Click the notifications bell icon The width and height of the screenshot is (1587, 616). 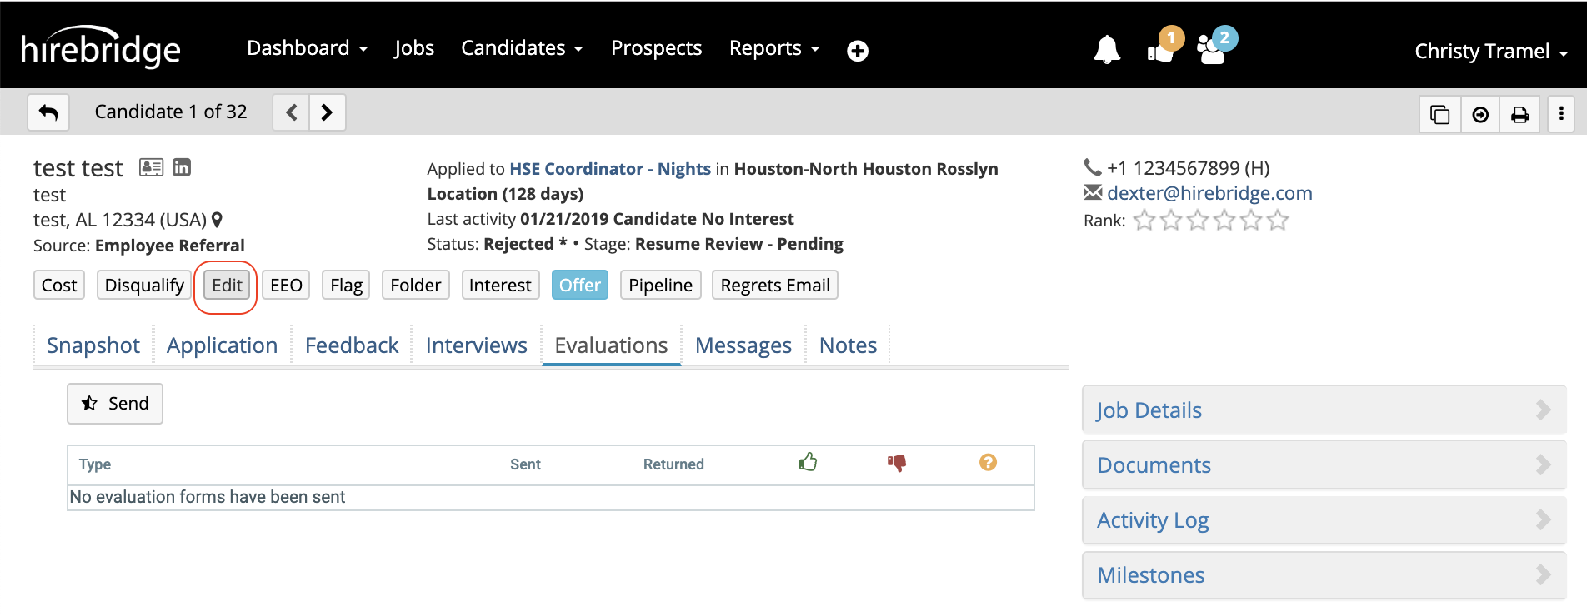(x=1106, y=51)
